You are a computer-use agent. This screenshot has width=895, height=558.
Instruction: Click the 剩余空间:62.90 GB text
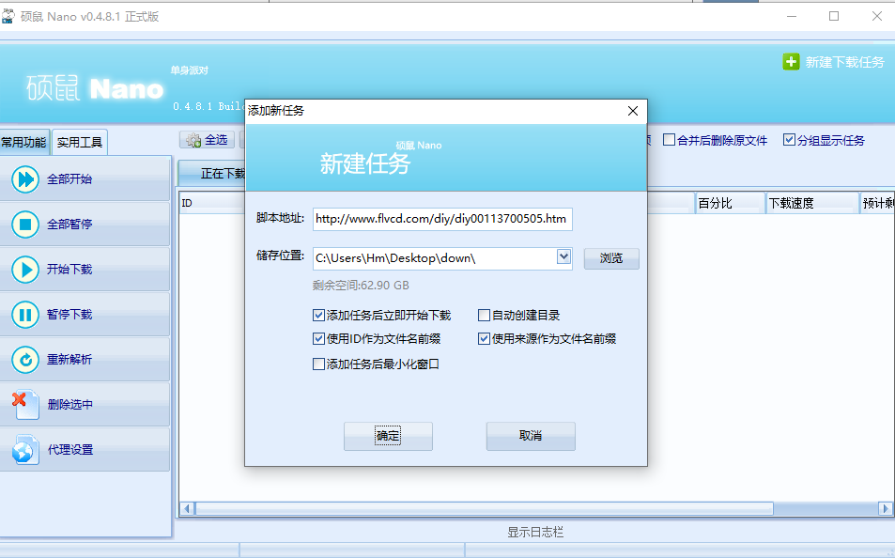(x=361, y=286)
